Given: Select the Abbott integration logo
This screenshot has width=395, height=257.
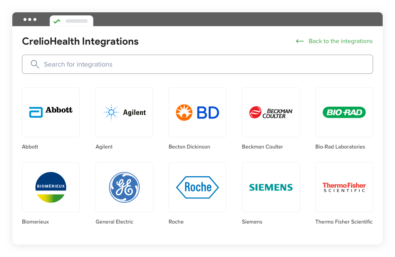Looking at the screenshot, I should (50, 112).
